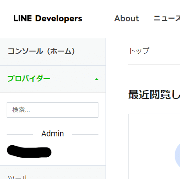Click the トップ breadcrumb link

click(x=139, y=51)
